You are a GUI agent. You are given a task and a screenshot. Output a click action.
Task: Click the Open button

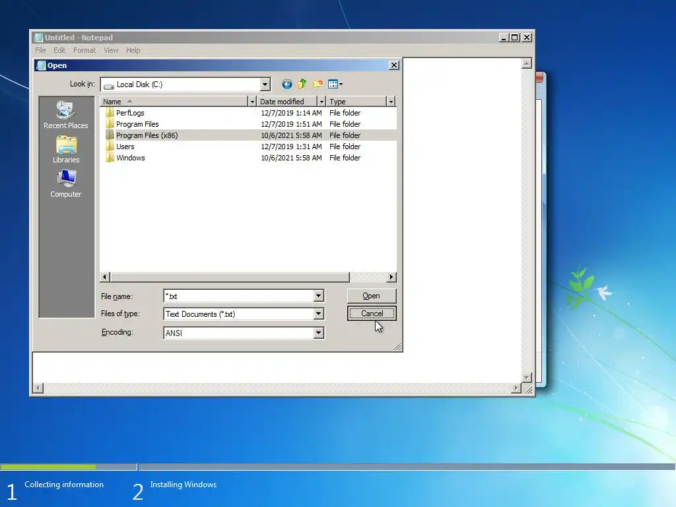[x=371, y=296]
